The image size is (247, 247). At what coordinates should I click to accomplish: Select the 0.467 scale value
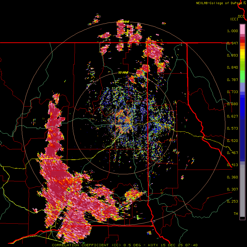(232, 153)
